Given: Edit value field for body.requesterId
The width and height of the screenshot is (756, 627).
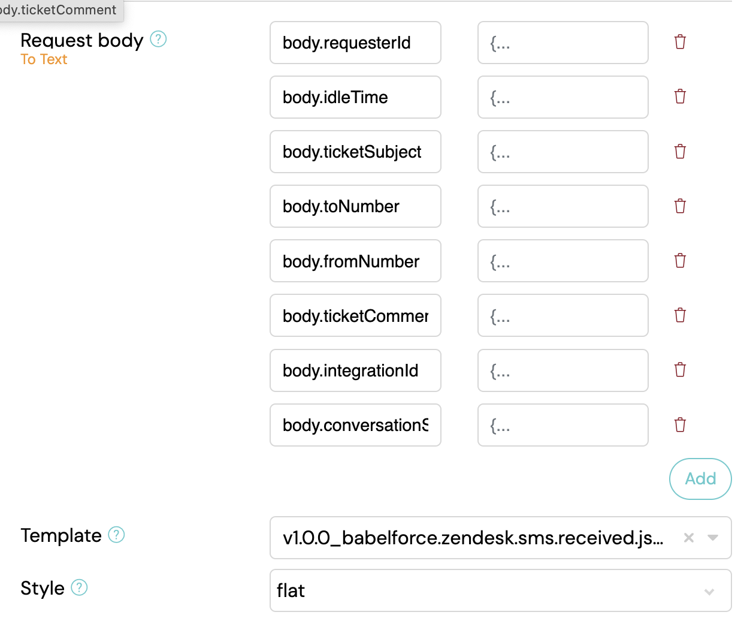Looking at the screenshot, I should tap(563, 43).
